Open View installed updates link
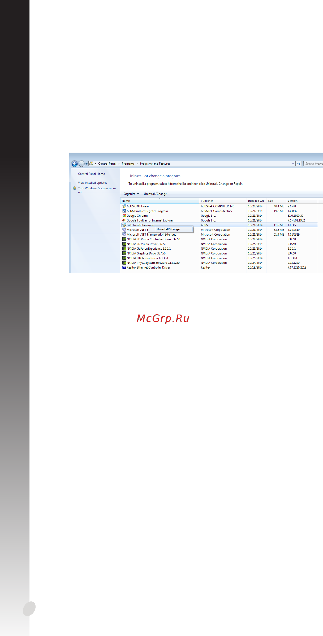 tap(92, 183)
